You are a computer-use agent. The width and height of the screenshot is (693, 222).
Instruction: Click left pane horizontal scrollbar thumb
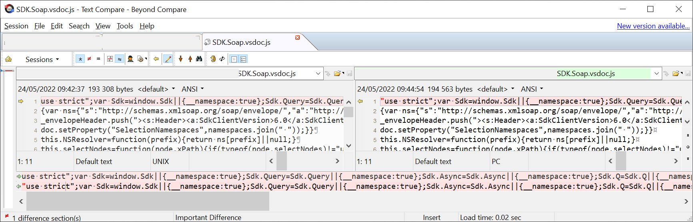(x=282, y=161)
